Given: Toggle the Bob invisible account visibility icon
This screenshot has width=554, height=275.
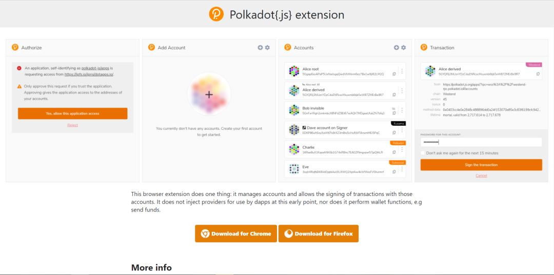Looking at the screenshot, I should pos(393,109).
